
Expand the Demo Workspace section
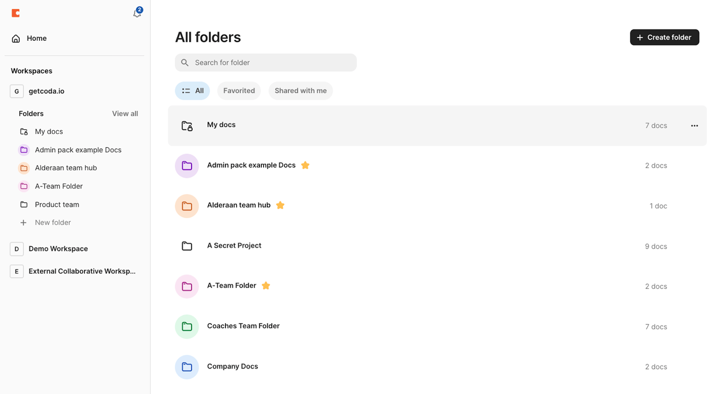58,249
